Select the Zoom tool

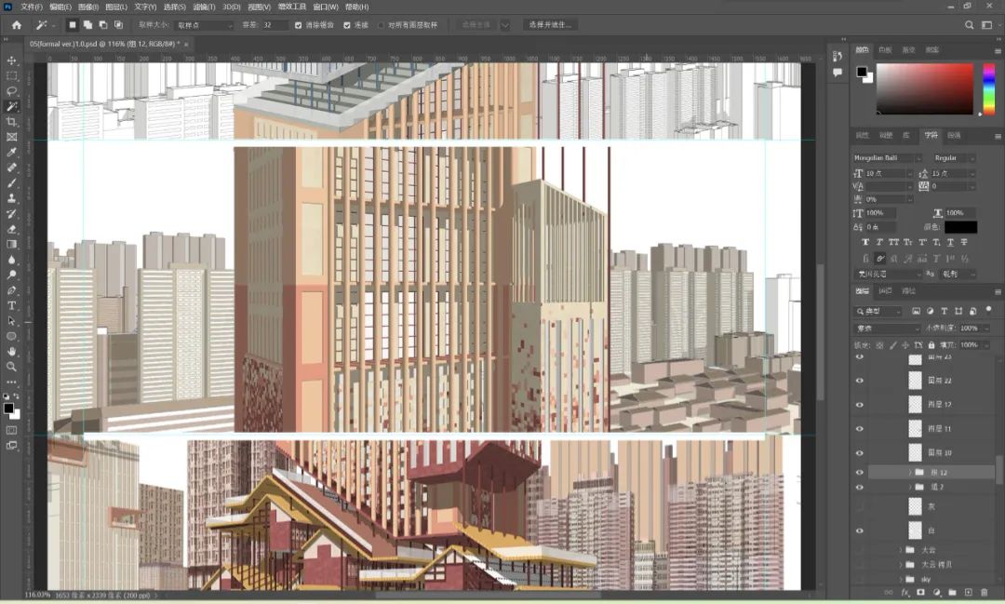click(x=11, y=367)
